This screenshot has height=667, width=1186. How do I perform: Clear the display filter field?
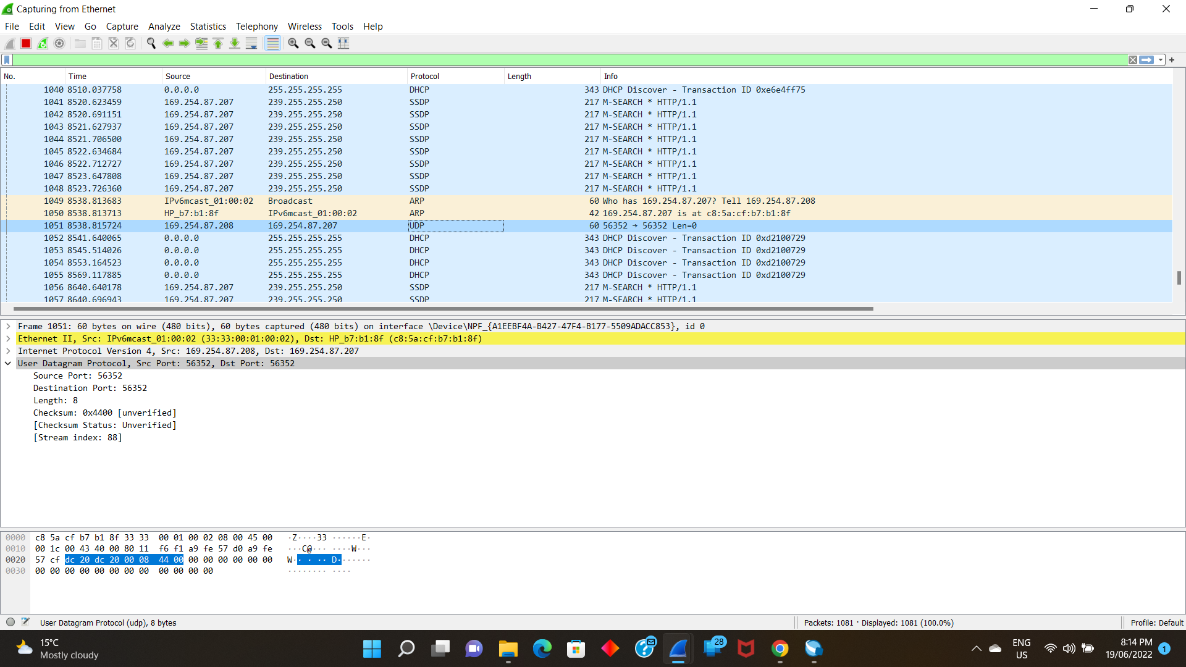[1133, 60]
